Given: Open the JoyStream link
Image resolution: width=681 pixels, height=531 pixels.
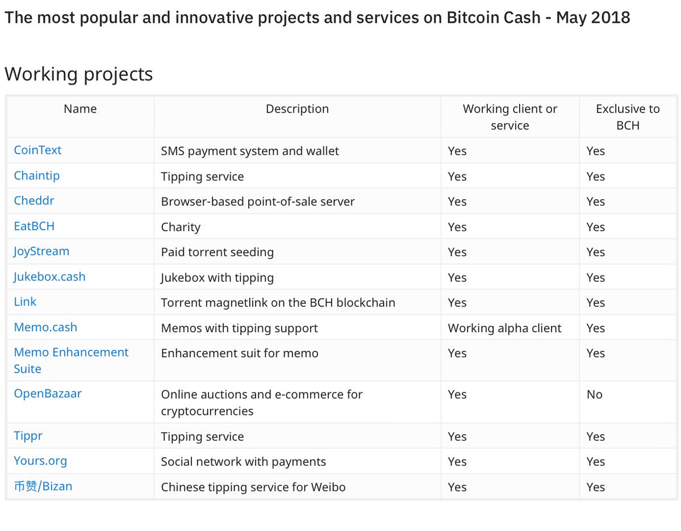Looking at the screenshot, I should coord(41,252).
